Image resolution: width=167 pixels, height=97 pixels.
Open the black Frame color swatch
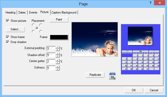(59, 37)
